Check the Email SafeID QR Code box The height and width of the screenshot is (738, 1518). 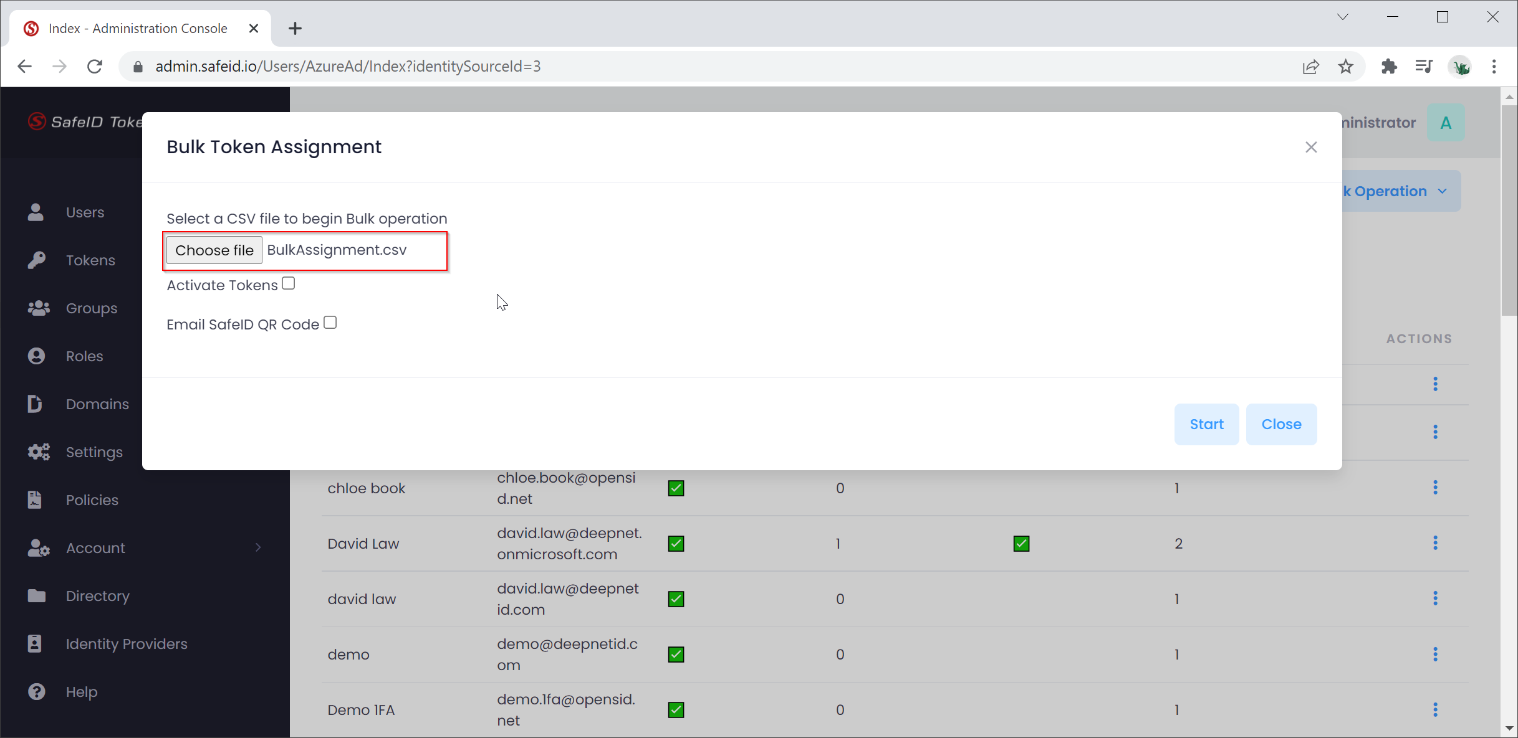coord(330,323)
